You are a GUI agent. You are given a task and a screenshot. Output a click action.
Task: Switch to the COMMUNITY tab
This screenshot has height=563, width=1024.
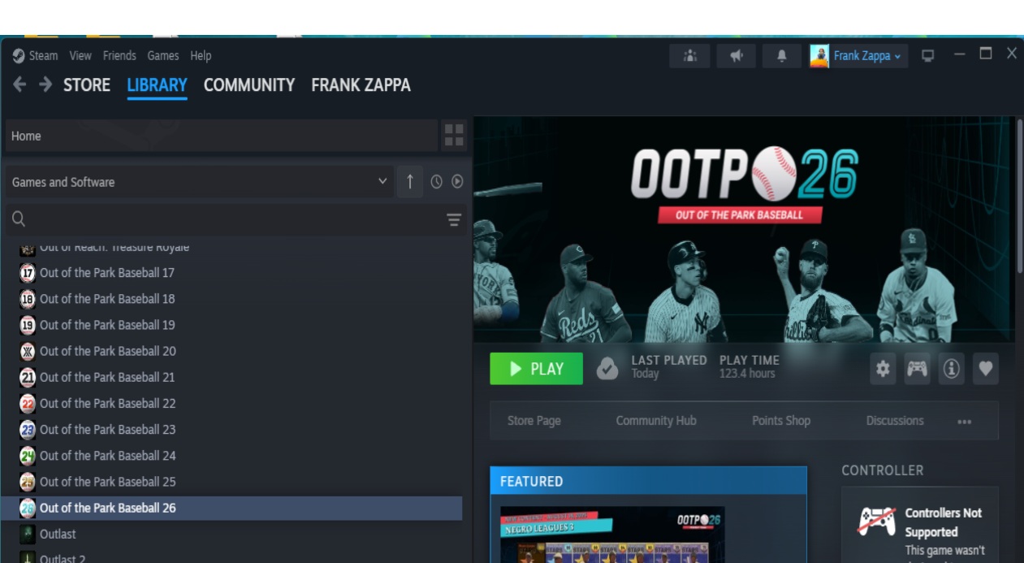point(249,84)
